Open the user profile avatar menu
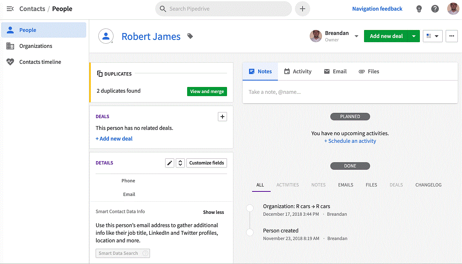 coord(453,9)
